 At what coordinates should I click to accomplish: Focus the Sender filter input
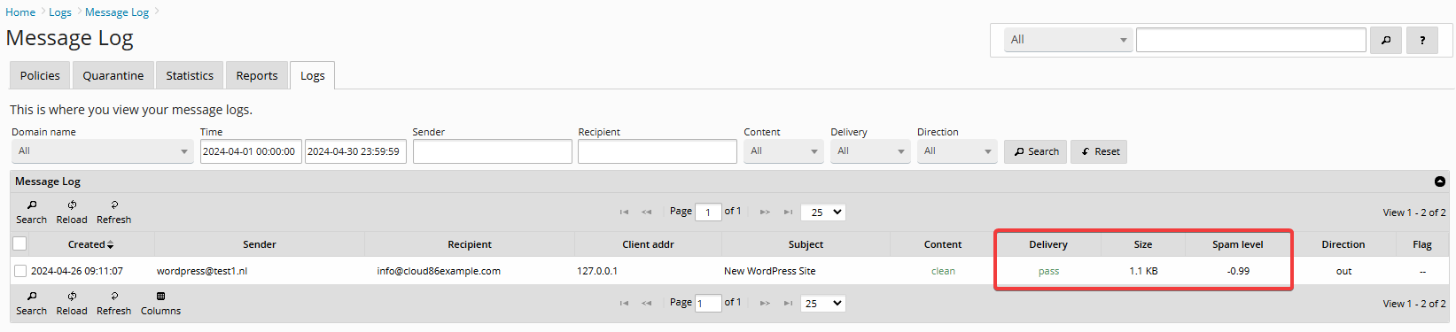pos(492,151)
